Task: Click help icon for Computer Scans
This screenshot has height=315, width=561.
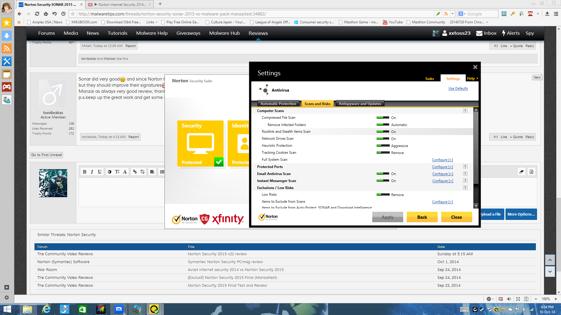Action: pos(465,111)
